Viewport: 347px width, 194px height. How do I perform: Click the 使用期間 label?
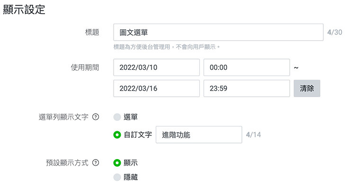coord(84,67)
